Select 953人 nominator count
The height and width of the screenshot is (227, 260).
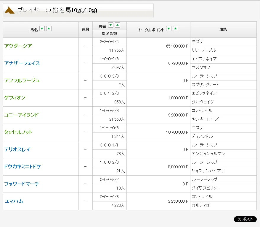pyautogui.click(x=119, y=102)
